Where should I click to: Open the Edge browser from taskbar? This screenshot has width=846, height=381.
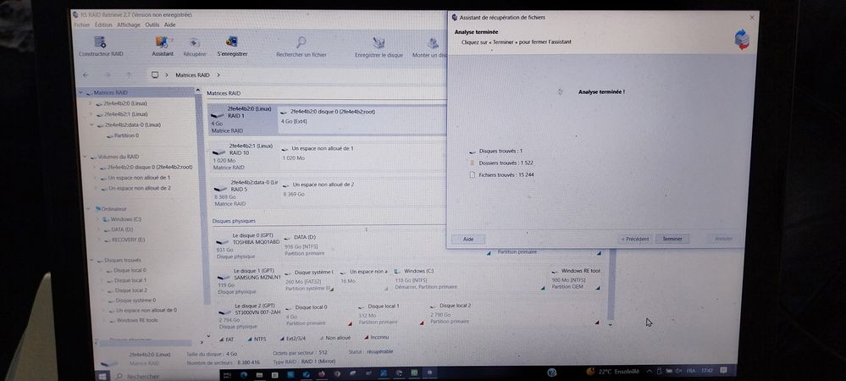click(244, 374)
